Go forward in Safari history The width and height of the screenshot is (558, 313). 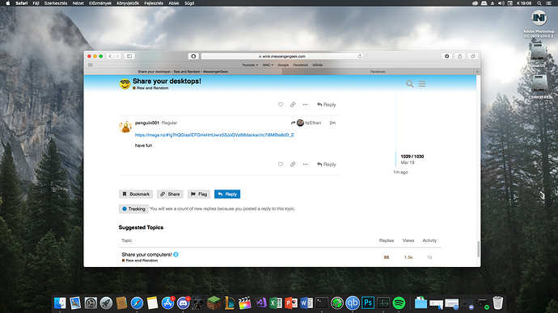pos(118,56)
